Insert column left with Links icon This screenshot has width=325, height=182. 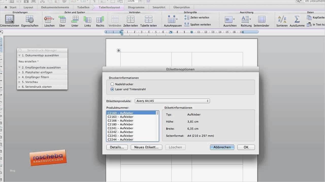[x=88, y=19]
